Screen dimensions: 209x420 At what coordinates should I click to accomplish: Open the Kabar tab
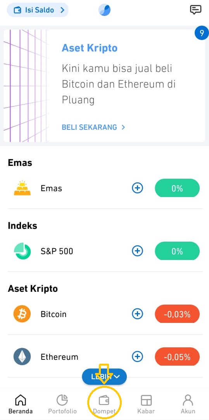pos(146,404)
